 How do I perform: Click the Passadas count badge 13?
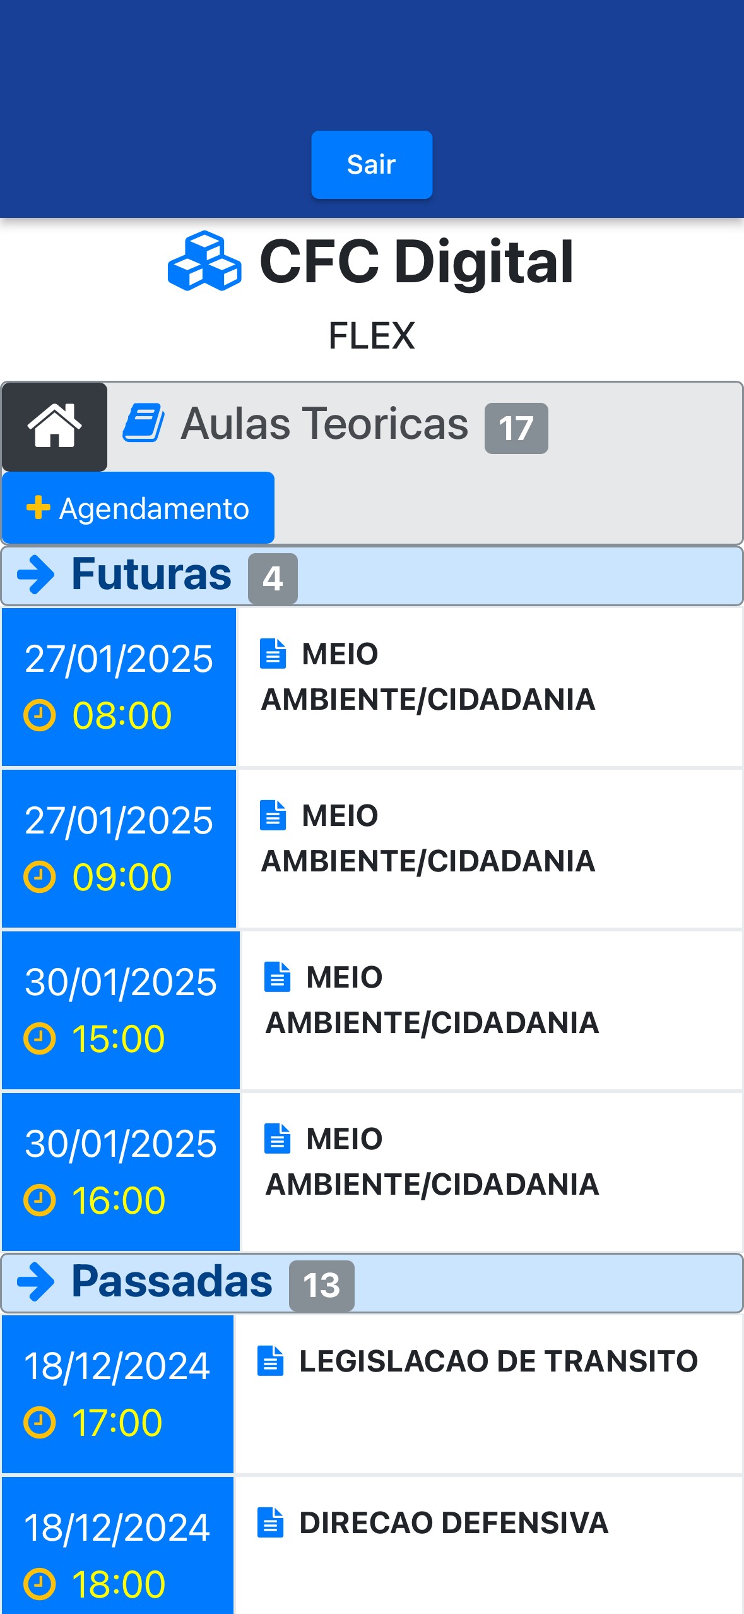click(321, 1285)
